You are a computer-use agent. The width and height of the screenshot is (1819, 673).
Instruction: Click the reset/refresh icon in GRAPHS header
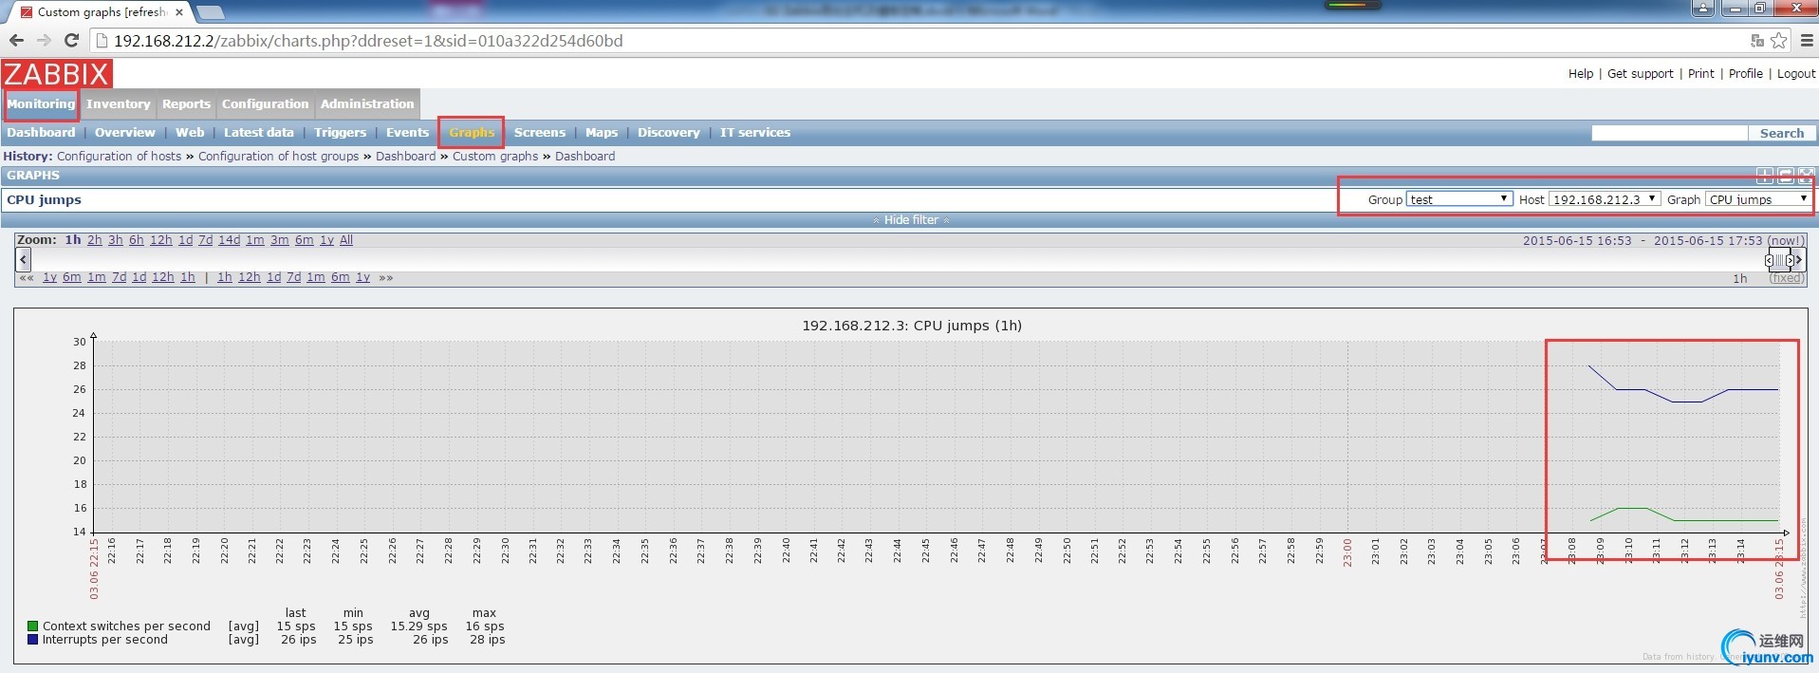pyautogui.click(x=1786, y=176)
